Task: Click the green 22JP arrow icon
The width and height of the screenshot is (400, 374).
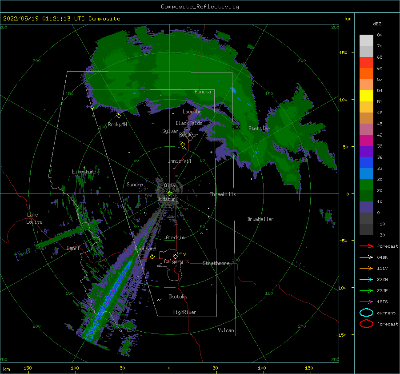Action: click(x=366, y=290)
